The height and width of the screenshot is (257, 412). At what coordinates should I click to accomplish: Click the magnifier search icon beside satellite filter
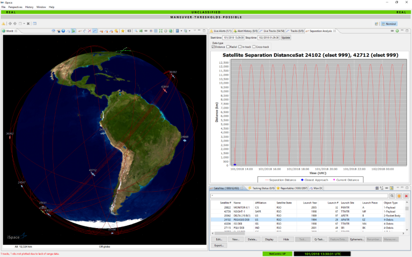coord(392,195)
